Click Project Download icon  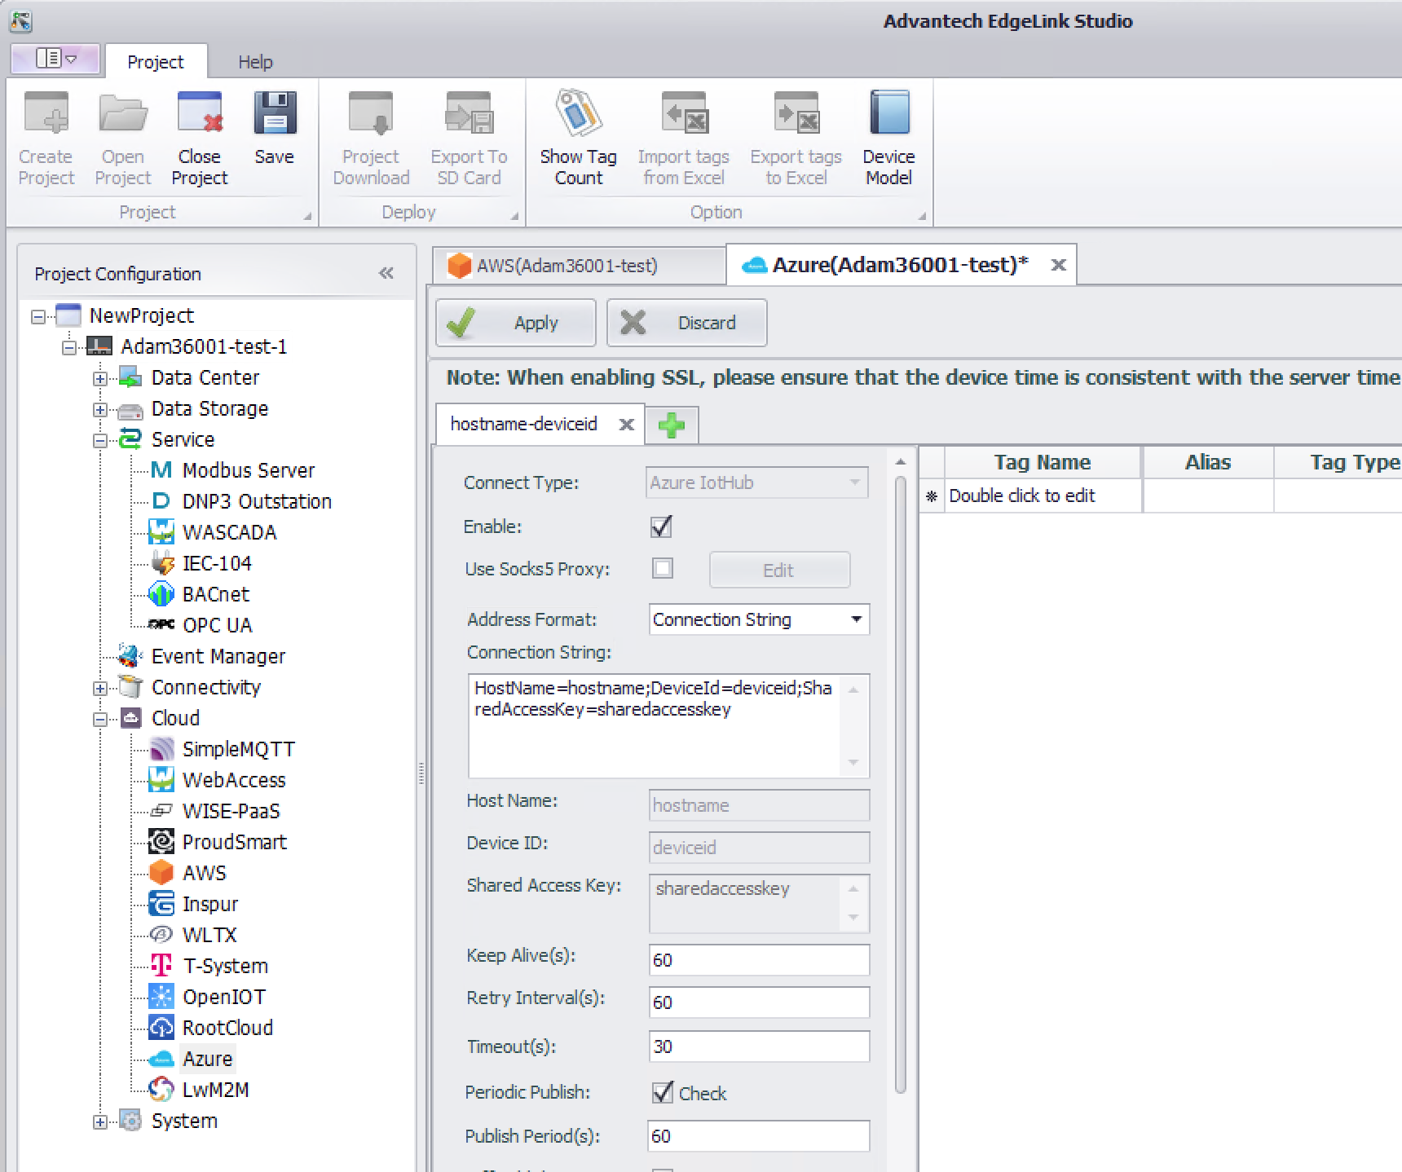point(371,112)
